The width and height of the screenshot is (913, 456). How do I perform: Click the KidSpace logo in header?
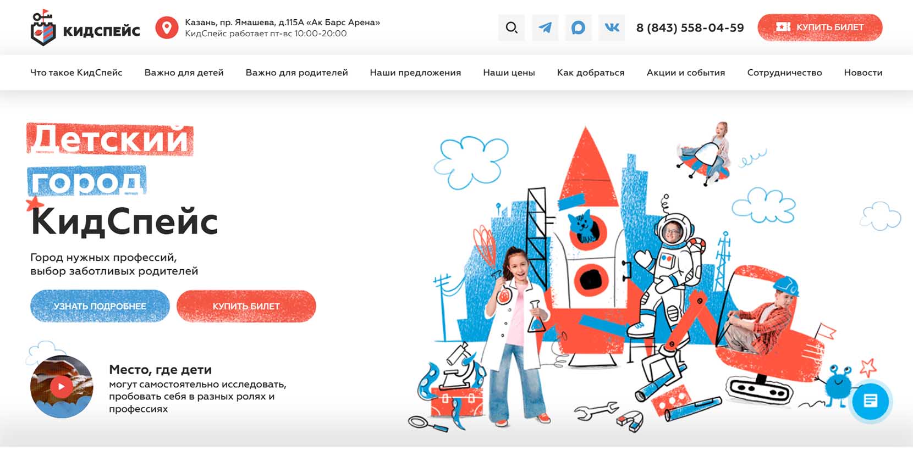85,27
